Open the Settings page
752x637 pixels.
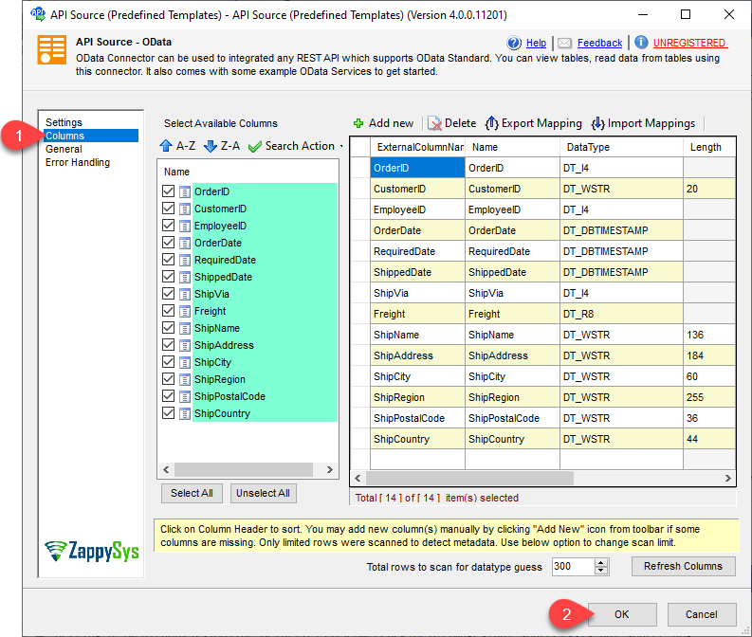click(64, 122)
